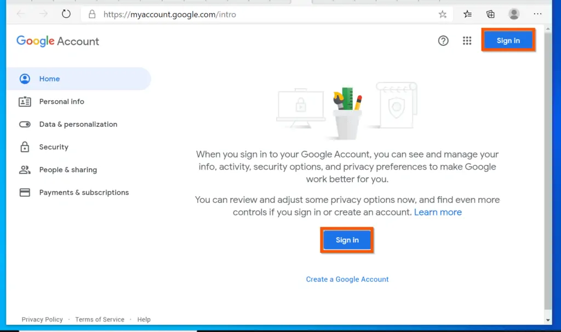Add page to favorites with star icon

442,14
